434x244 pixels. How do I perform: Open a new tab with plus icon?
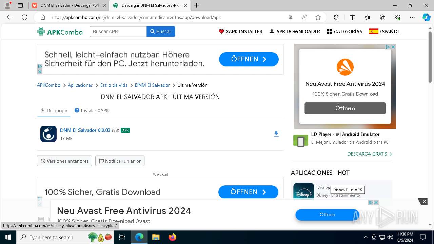(197, 5)
